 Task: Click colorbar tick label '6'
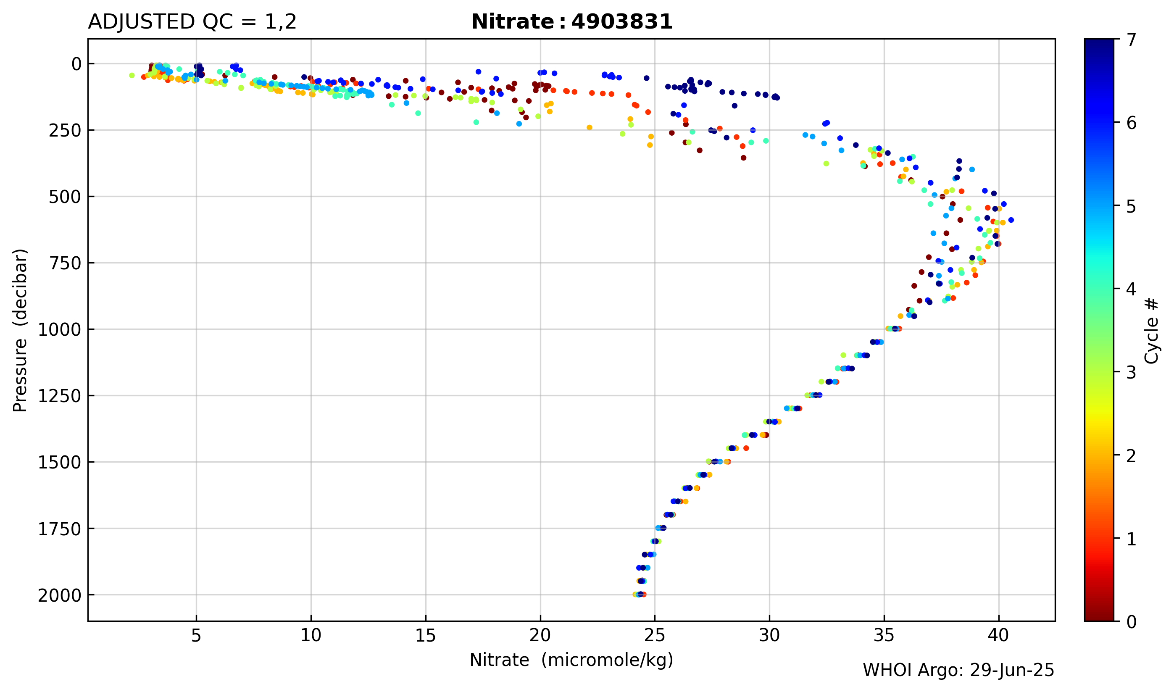click(1131, 123)
